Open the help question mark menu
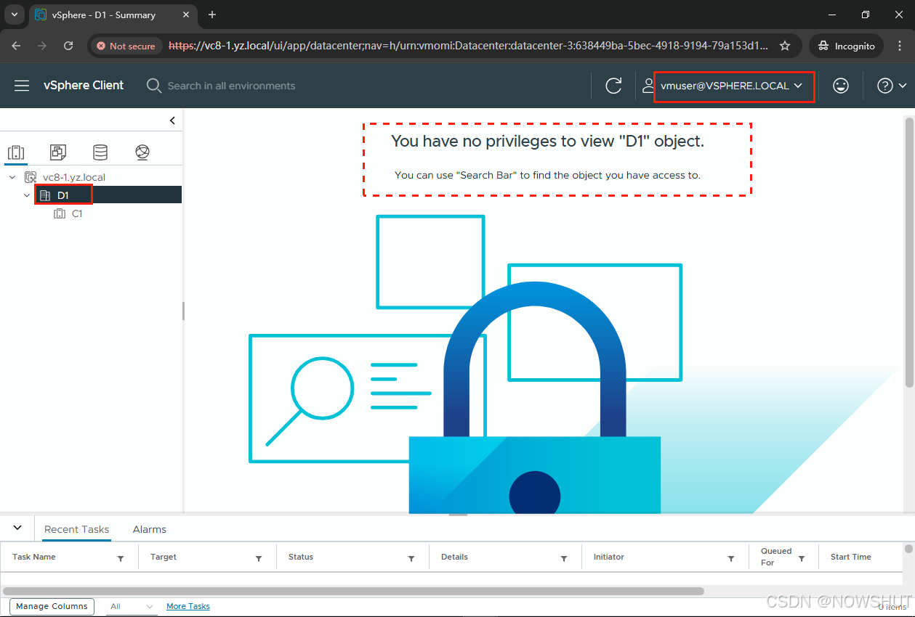 tap(892, 86)
